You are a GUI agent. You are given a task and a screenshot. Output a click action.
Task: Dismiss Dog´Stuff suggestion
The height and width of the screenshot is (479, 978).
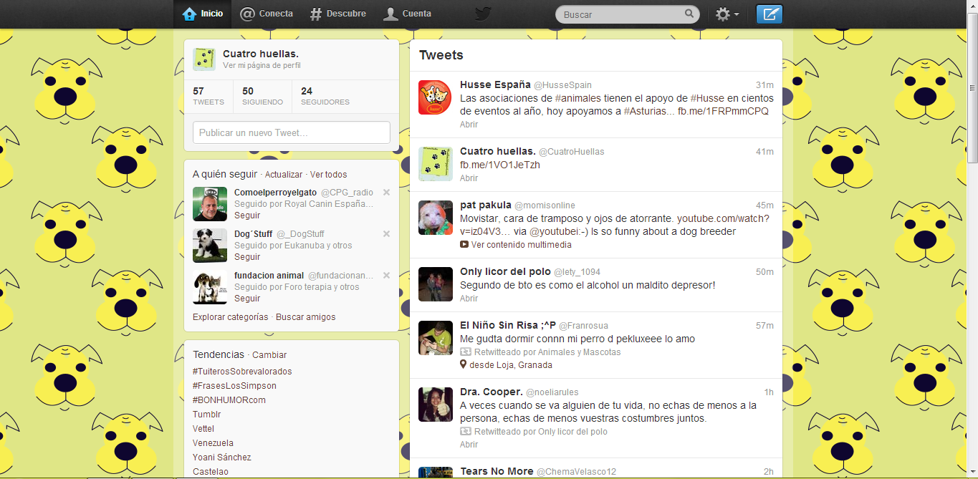click(386, 233)
